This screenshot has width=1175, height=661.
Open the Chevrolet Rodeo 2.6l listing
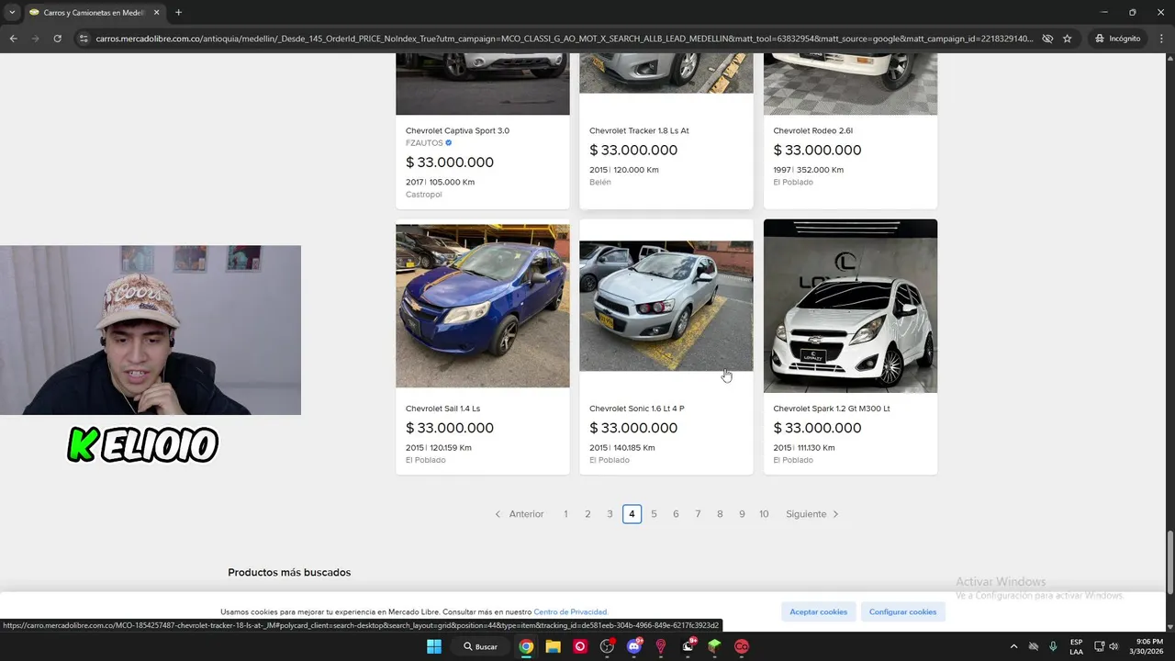coord(813,130)
